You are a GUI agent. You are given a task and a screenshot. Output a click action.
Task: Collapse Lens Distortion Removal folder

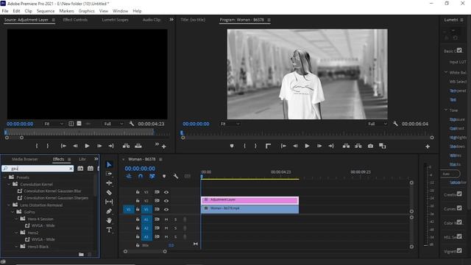pos(9,205)
